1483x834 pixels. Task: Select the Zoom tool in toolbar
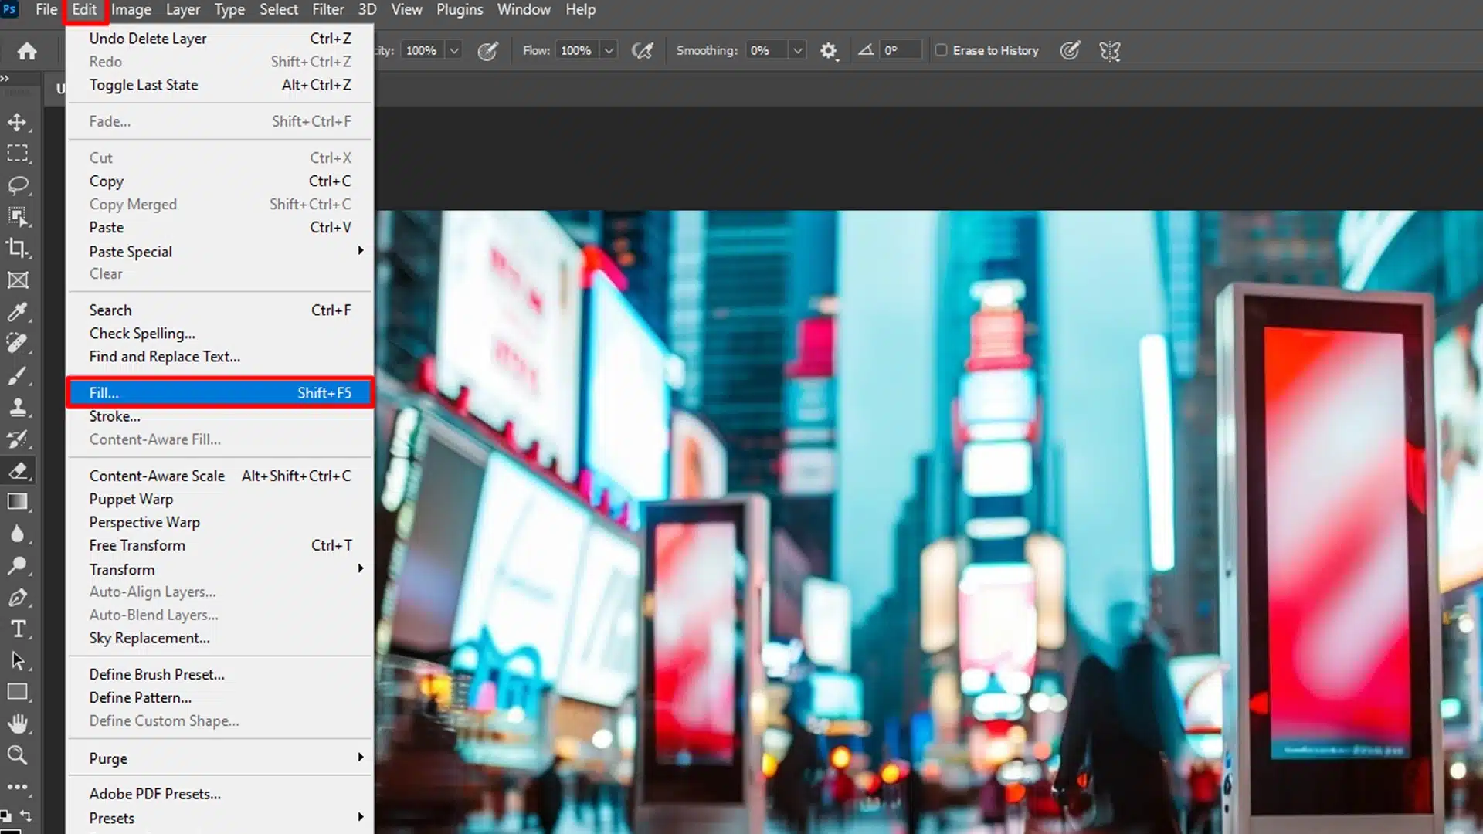17,754
